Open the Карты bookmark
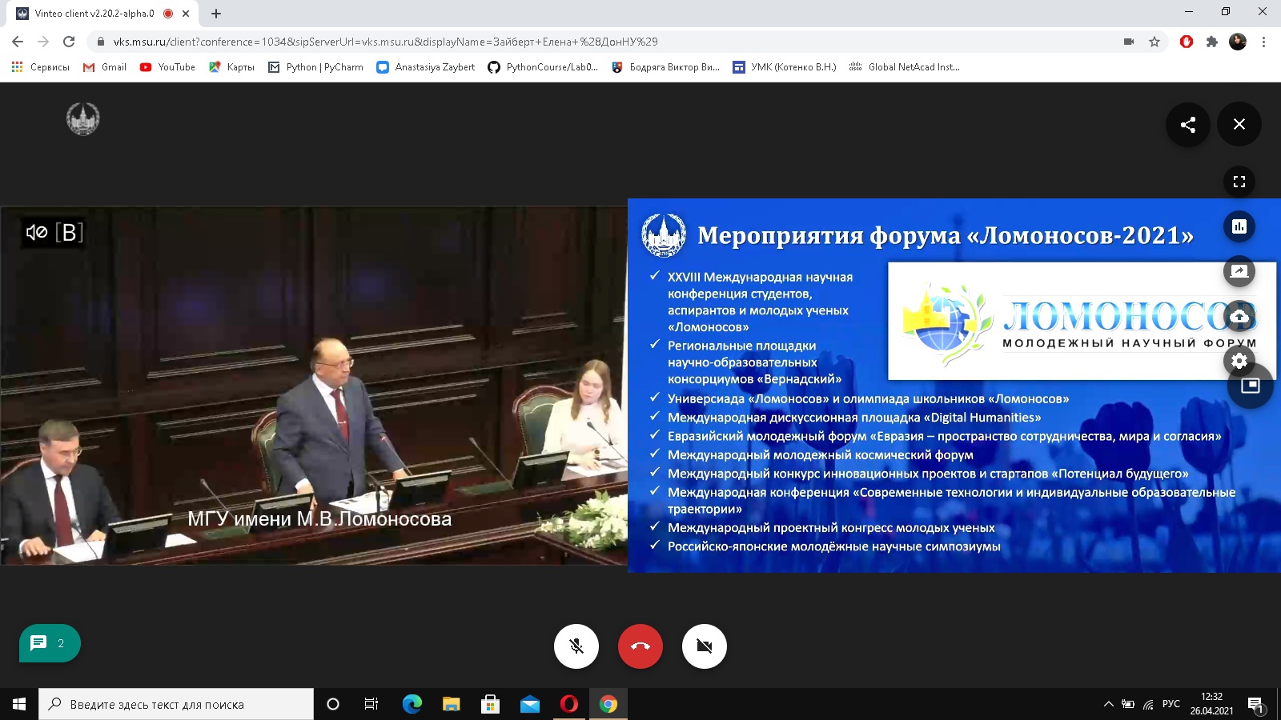Viewport: 1281px width, 720px height. tap(231, 67)
